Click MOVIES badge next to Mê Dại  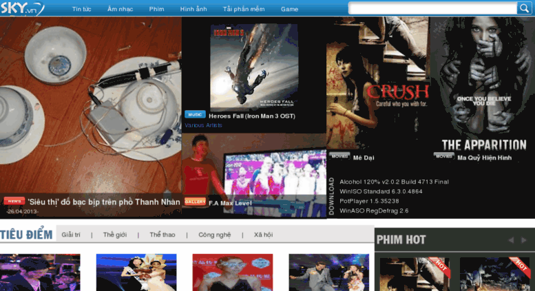(x=339, y=156)
